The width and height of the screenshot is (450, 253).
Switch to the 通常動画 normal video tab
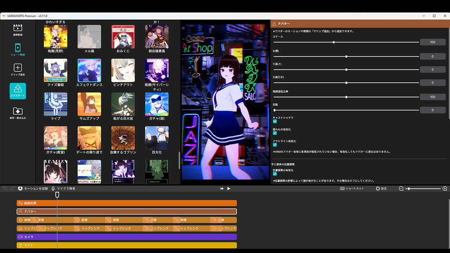click(18, 28)
